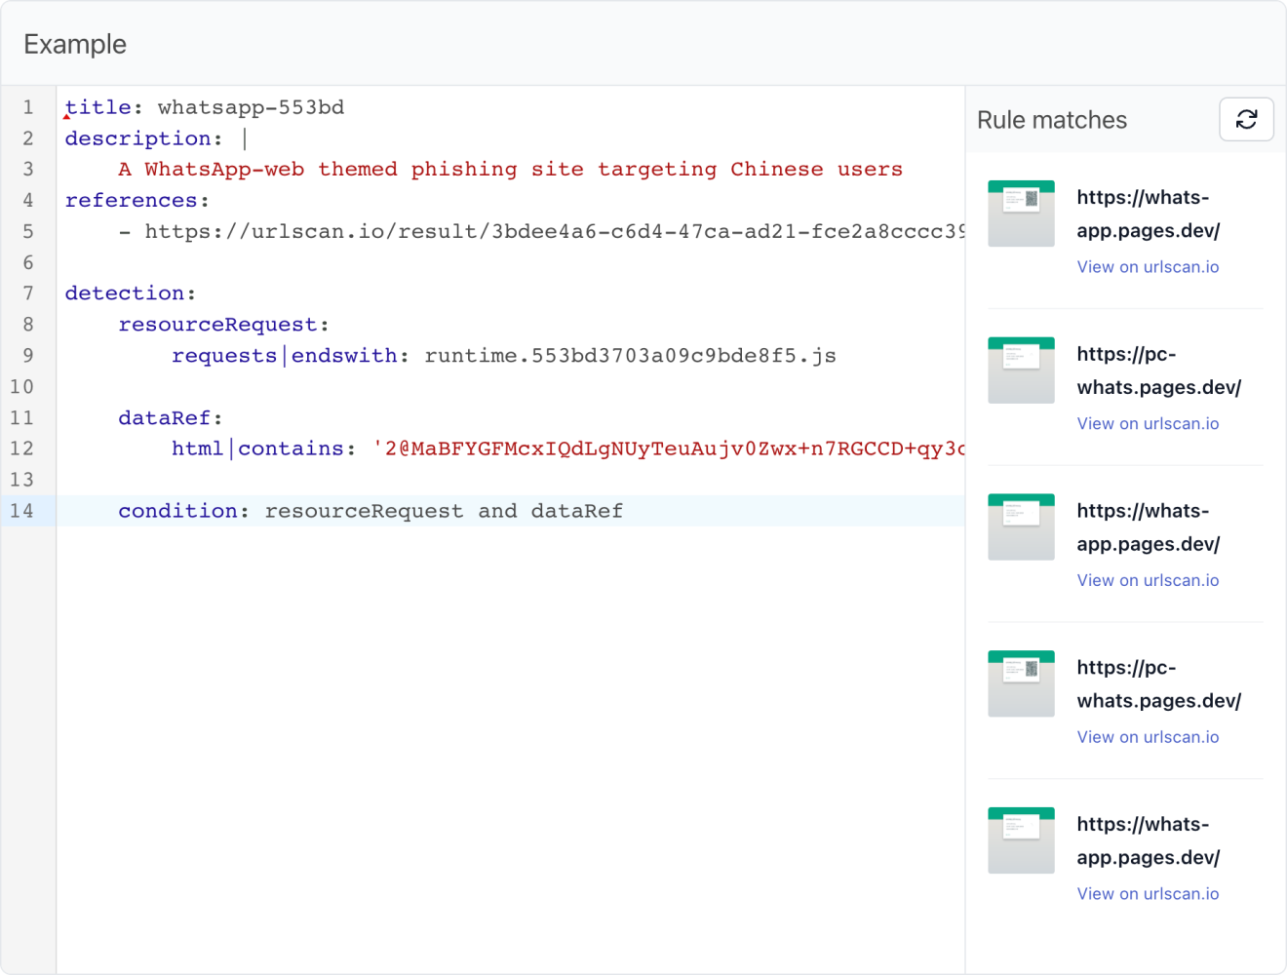Click line number 5 in the gutter
1287x975 pixels.
tap(28, 232)
